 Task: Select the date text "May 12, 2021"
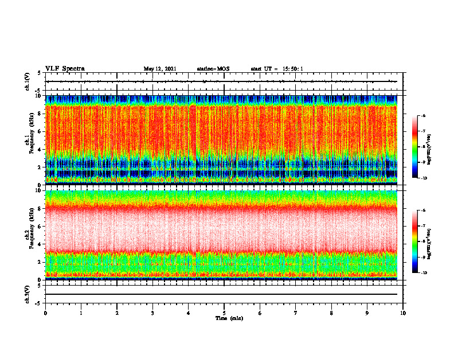click(160, 69)
